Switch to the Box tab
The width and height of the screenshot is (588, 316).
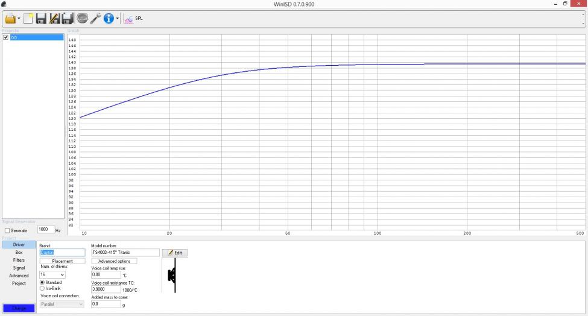(19, 252)
